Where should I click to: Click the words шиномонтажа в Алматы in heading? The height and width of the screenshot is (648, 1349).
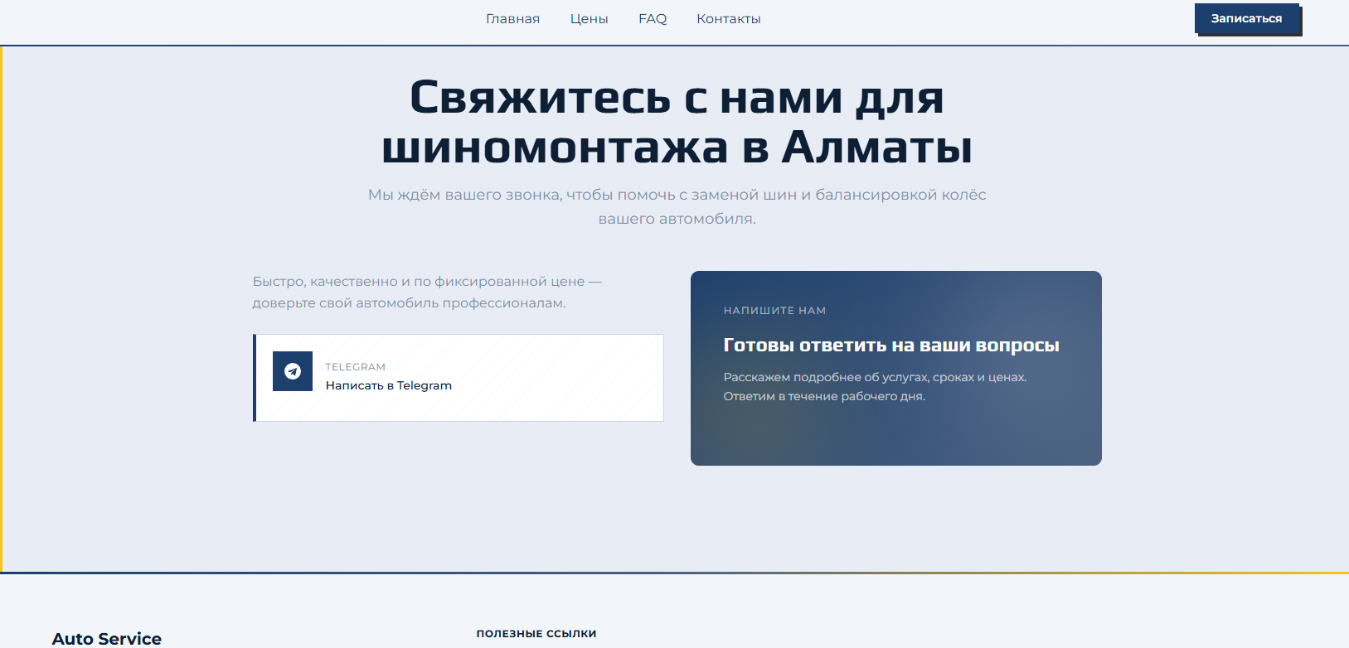[677, 148]
